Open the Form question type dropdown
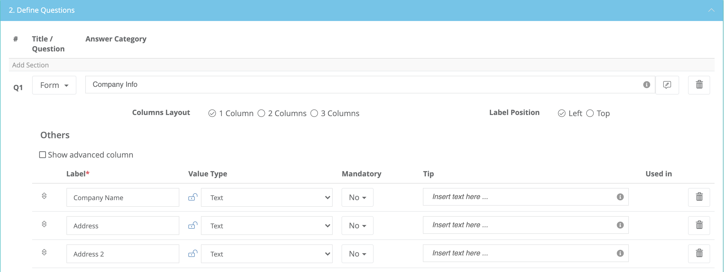 54,85
